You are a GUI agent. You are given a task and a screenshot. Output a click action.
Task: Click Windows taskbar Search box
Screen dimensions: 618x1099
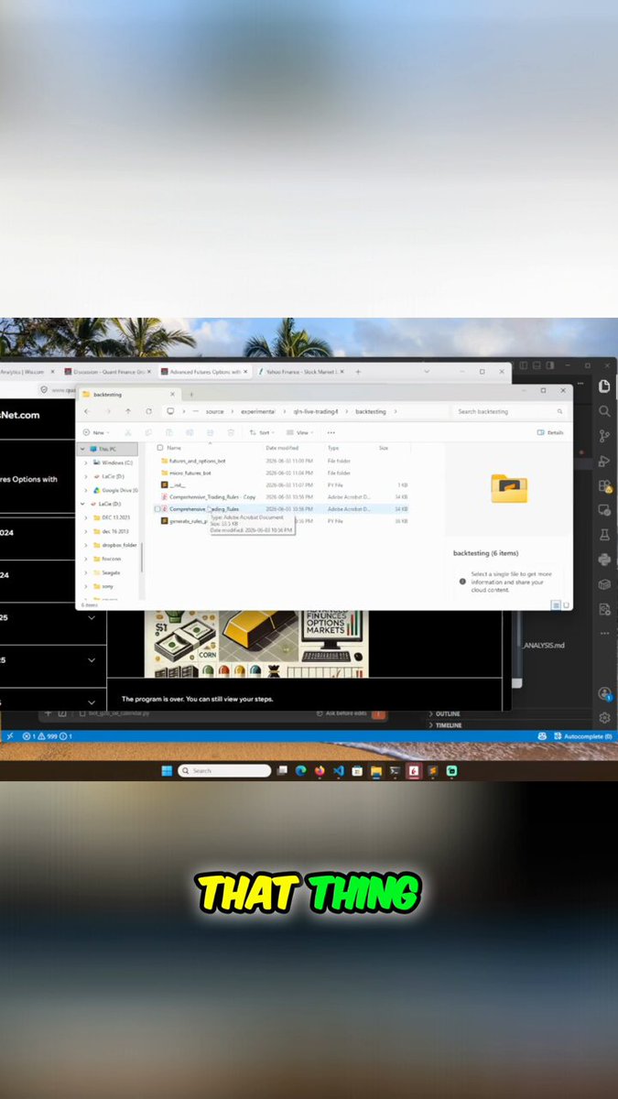(224, 771)
